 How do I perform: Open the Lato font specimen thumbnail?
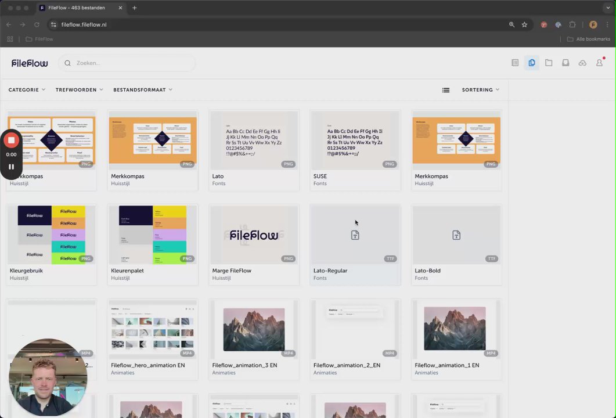click(x=254, y=140)
